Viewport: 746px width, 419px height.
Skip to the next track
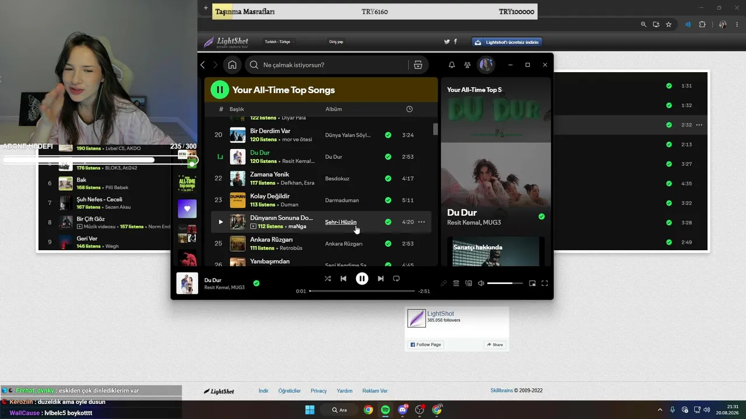381,279
